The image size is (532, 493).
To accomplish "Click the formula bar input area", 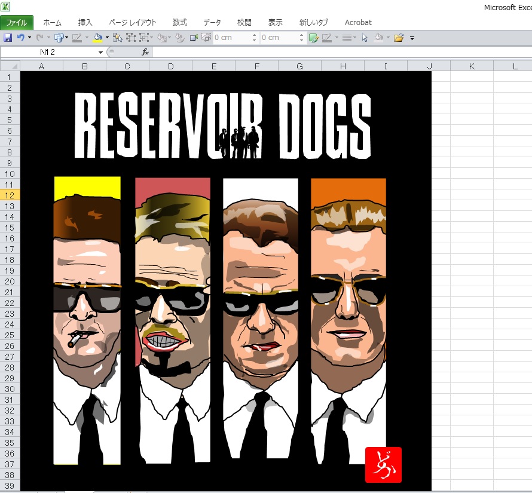I will 342,52.
